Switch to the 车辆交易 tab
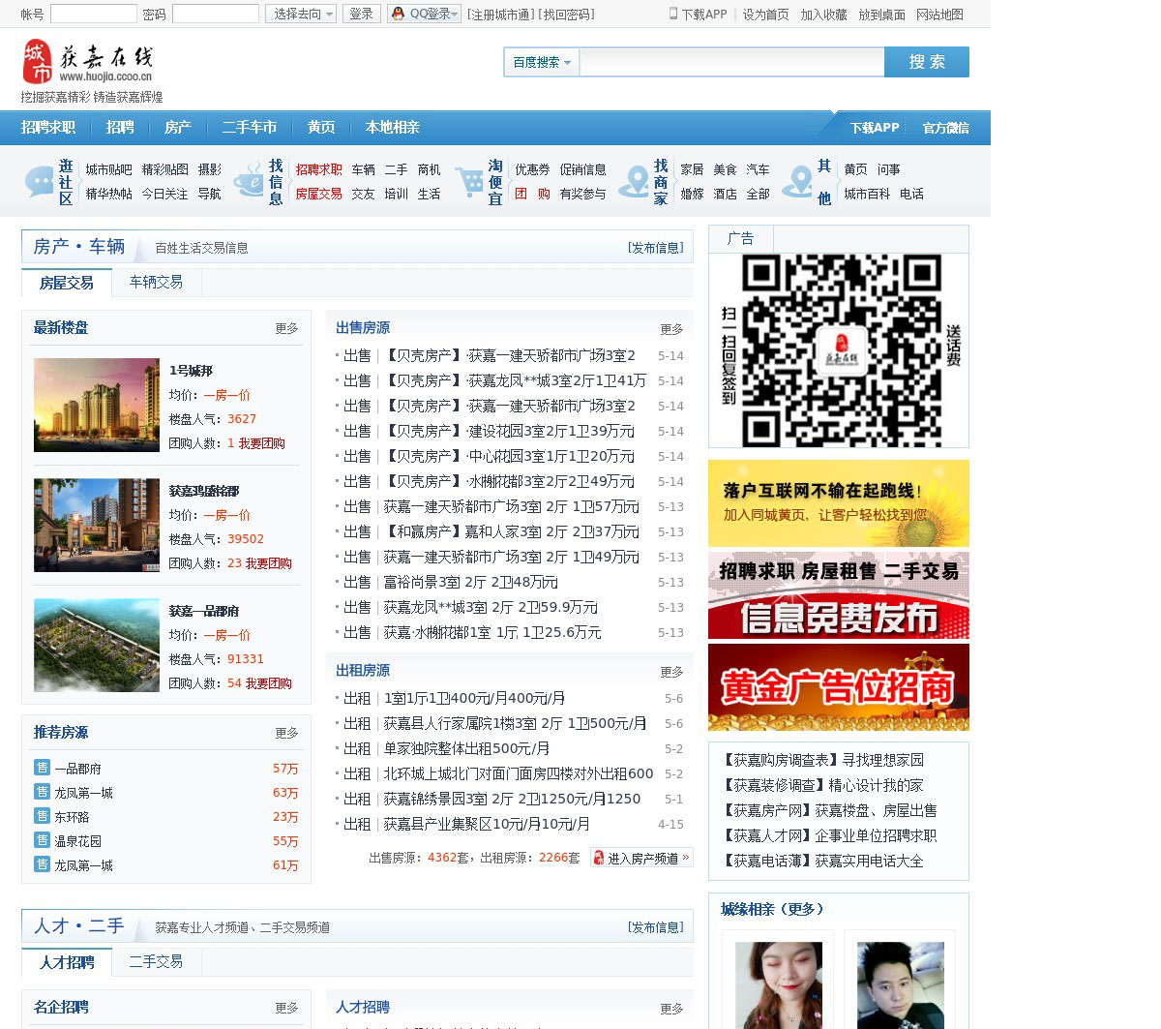Viewport: 1161px width, 1029px height. [156, 282]
